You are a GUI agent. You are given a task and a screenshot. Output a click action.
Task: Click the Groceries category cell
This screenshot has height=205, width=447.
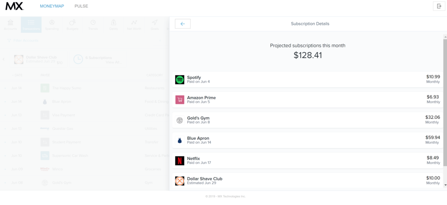(153, 169)
